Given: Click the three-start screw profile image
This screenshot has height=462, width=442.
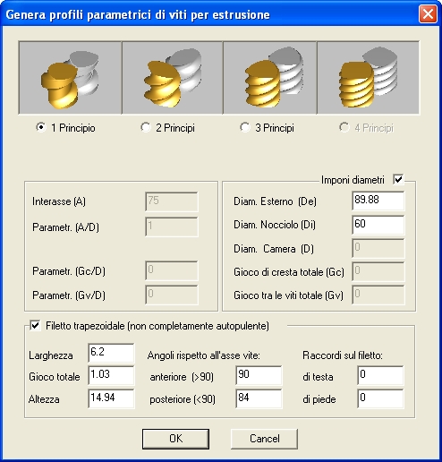Looking at the screenshot, I should tap(270, 78).
